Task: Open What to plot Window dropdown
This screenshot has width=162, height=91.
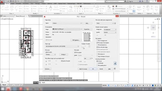Action: click(51, 54)
